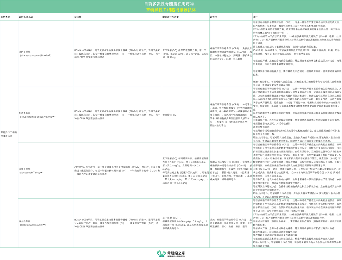Select the '适应症' column header
Viewport: 342px width, 260px height.
pos(118,17)
